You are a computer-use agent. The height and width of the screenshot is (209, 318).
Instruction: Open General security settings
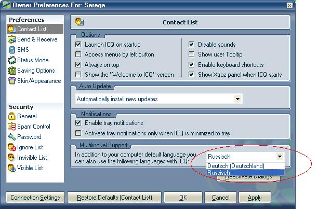click(27, 116)
